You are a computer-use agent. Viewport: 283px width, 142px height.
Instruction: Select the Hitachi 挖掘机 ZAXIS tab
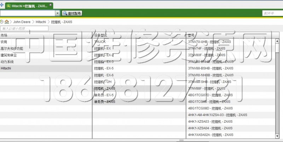[x=29, y=6]
